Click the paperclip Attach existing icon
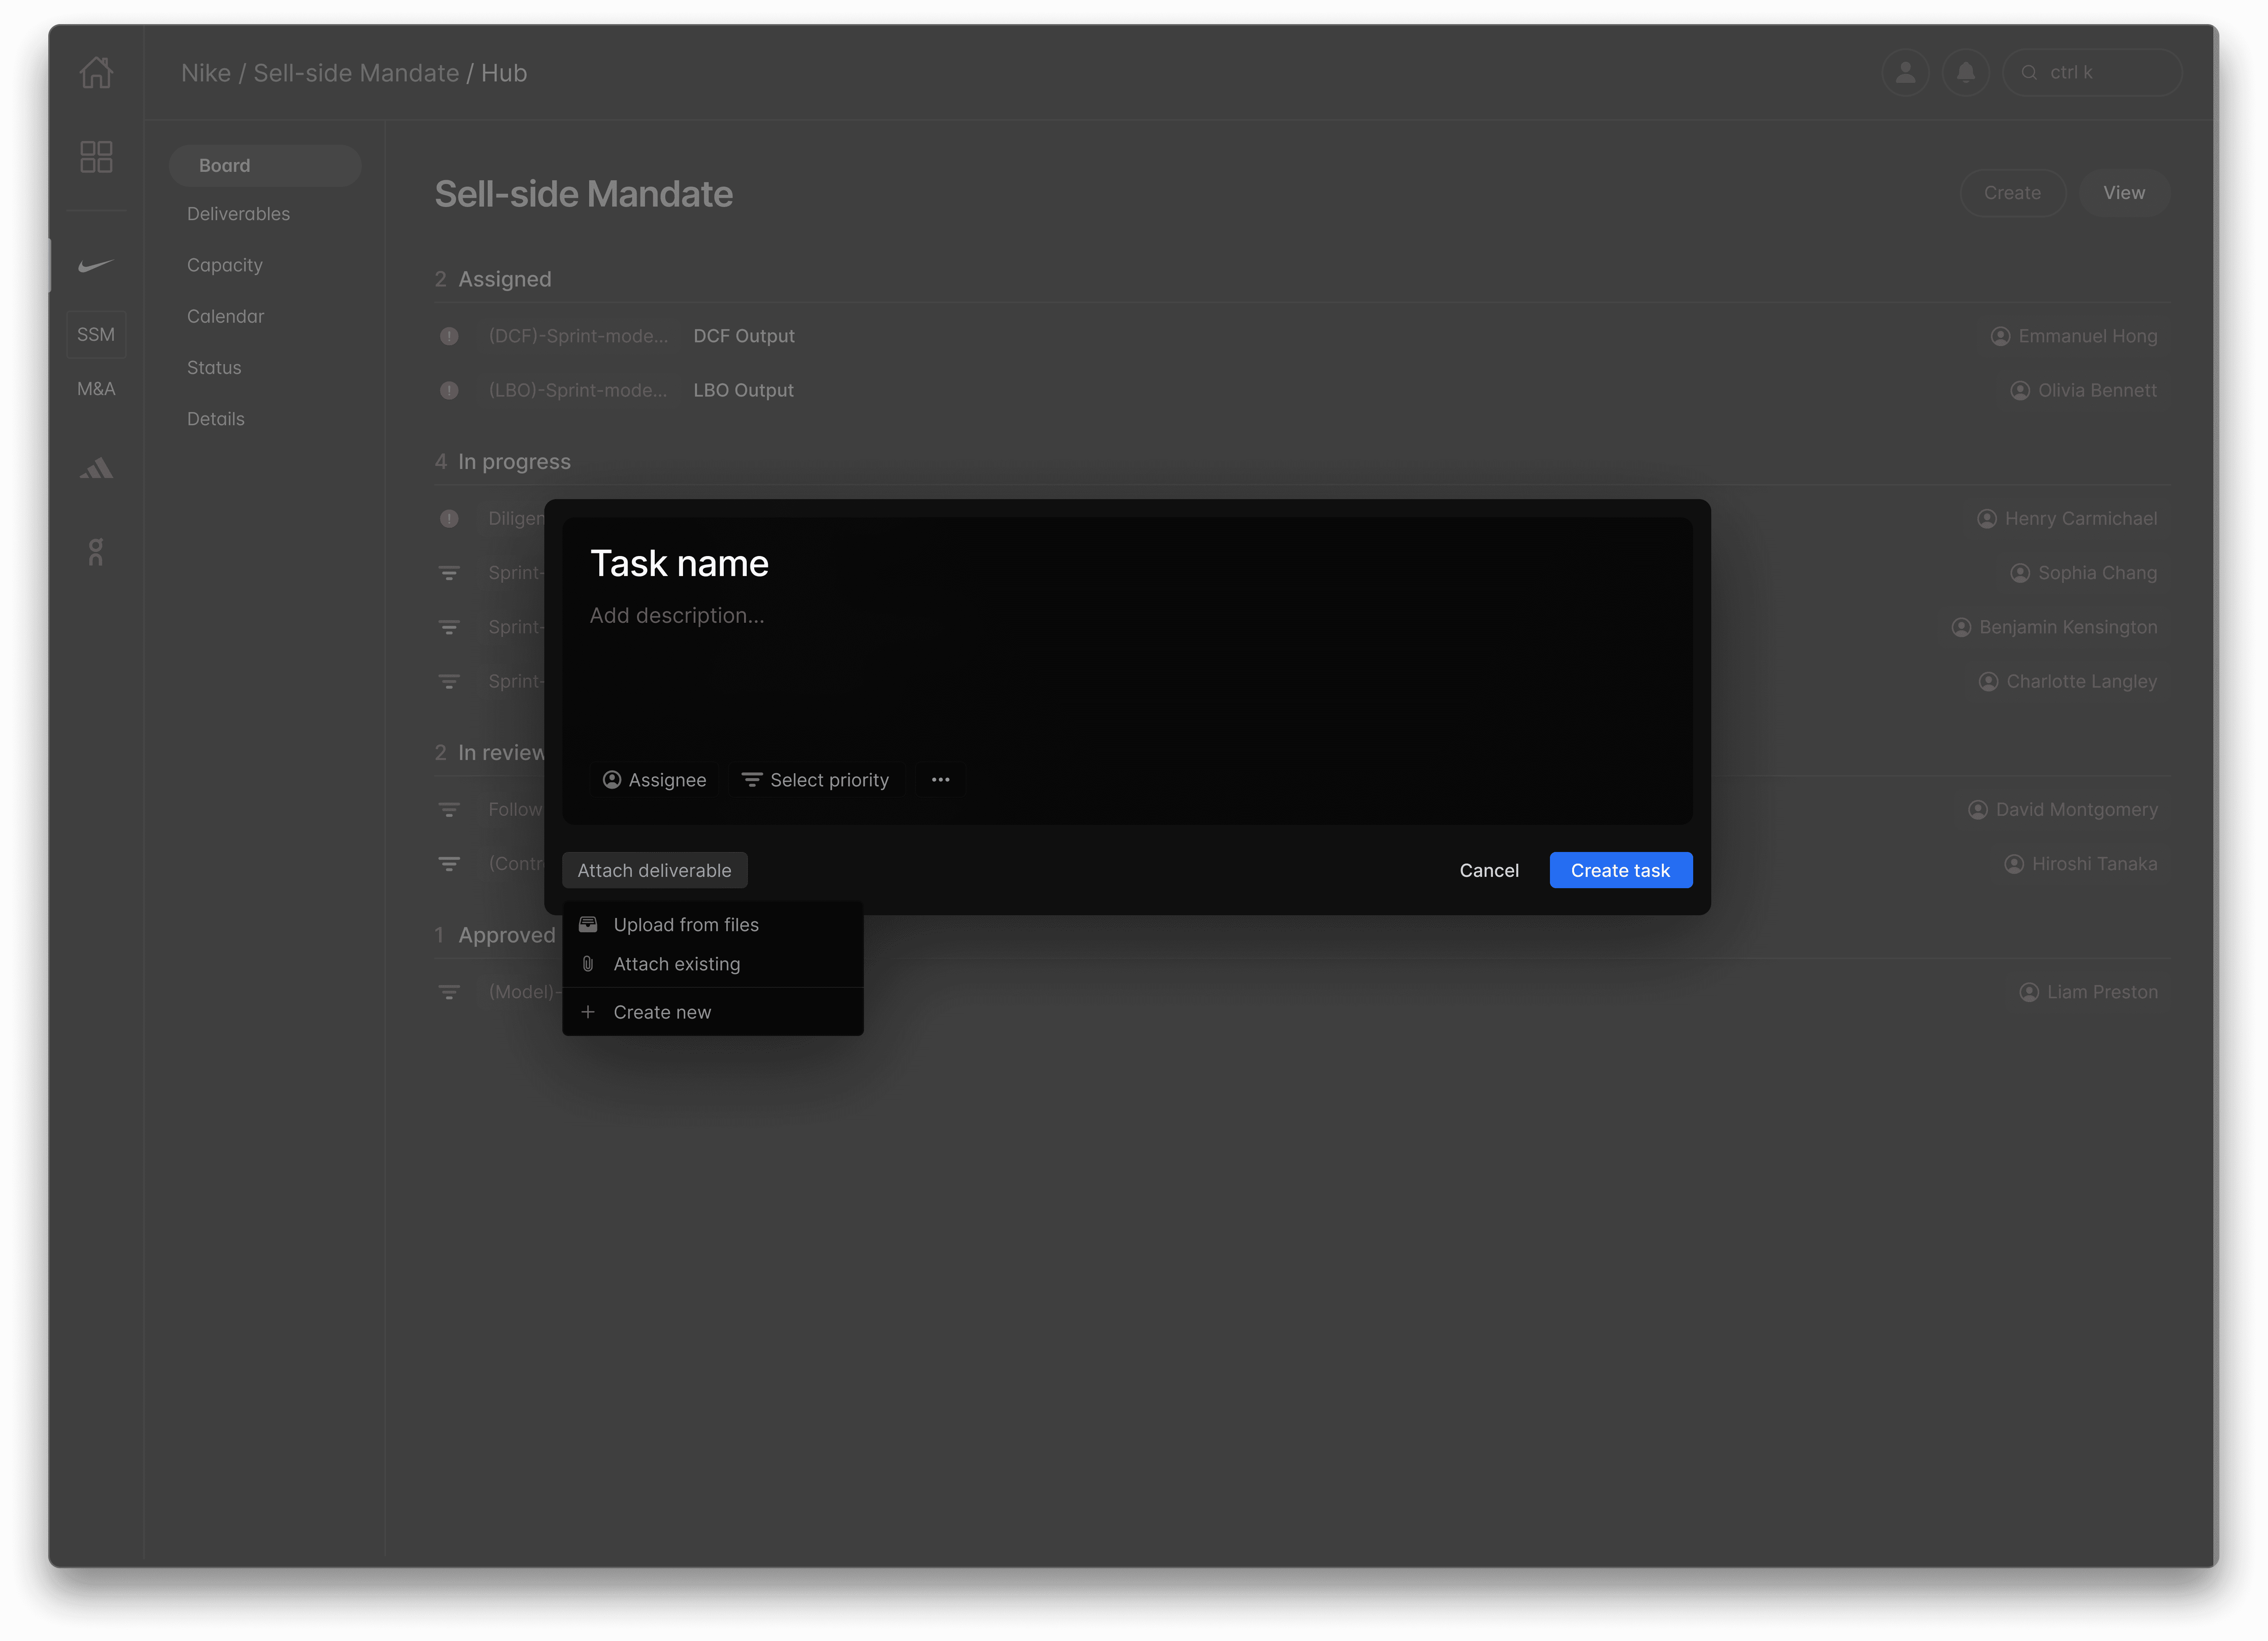This screenshot has width=2268, height=1641. tap(588, 964)
